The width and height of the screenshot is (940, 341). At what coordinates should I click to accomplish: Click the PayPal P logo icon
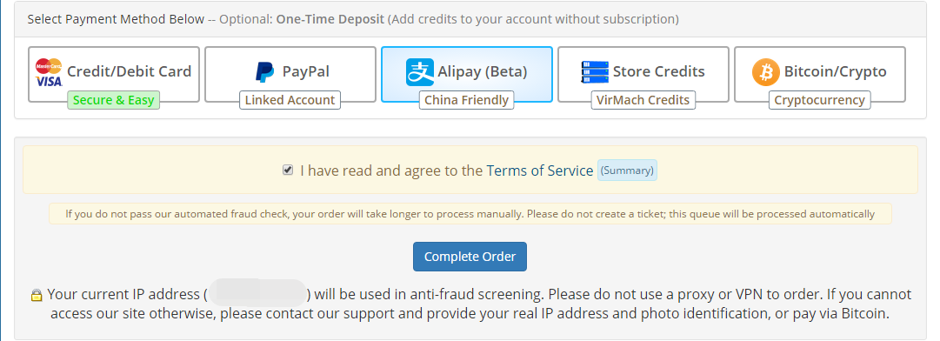tap(264, 72)
